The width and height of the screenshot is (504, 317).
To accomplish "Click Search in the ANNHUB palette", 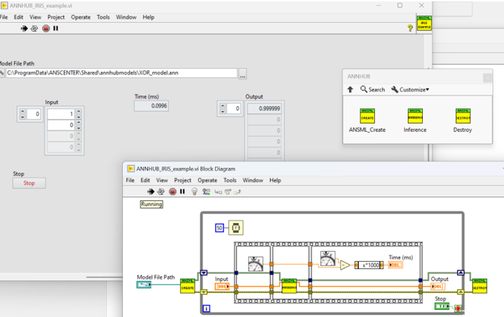I will point(373,90).
